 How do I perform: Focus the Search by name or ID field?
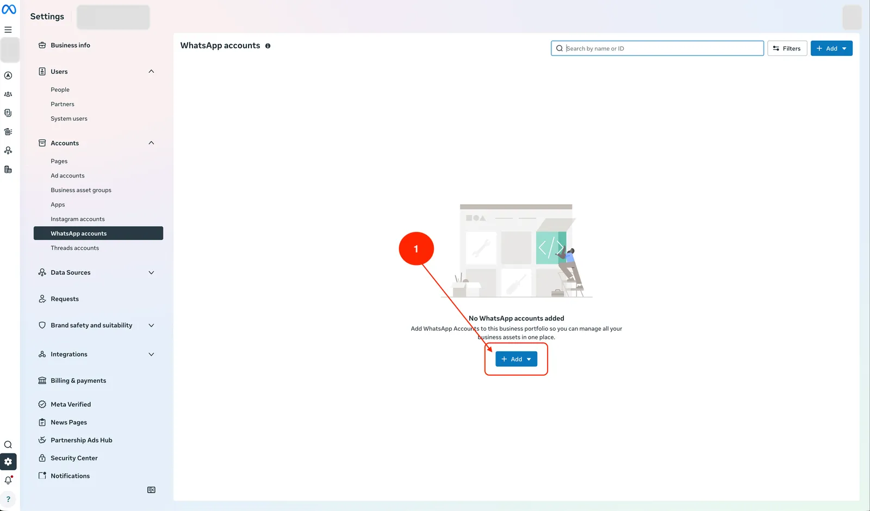(657, 48)
